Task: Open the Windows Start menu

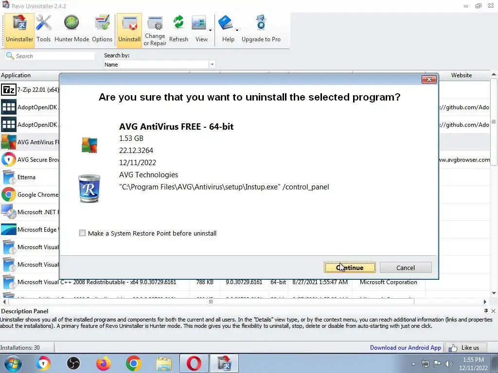Action: point(13,363)
